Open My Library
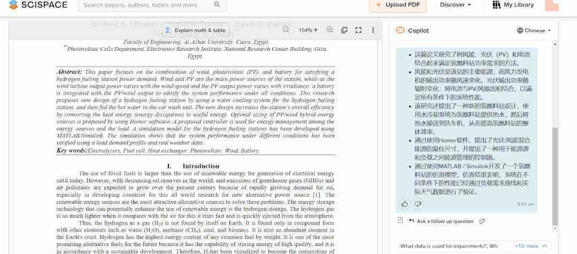The image size is (577, 254). pos(513,5)
